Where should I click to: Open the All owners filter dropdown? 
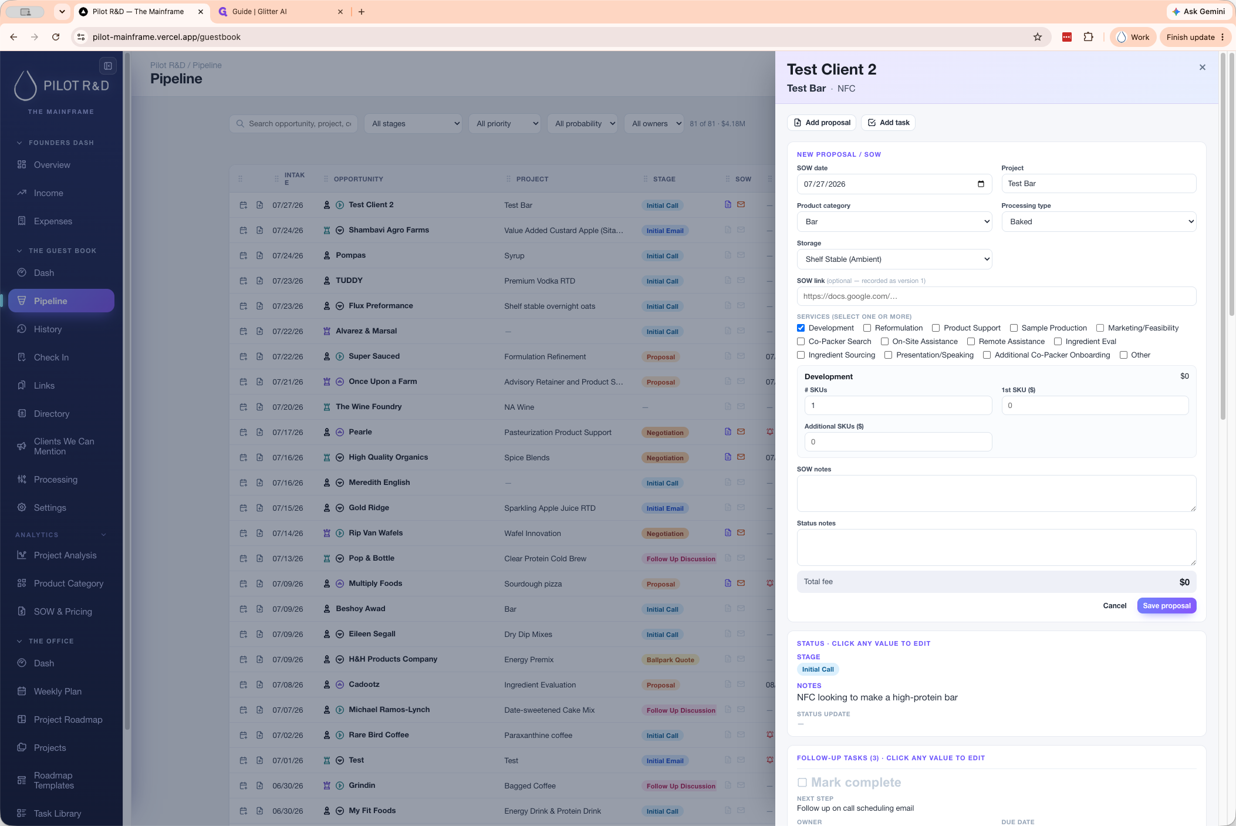654,124
